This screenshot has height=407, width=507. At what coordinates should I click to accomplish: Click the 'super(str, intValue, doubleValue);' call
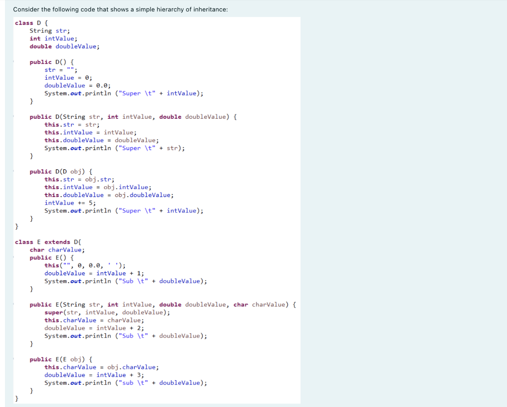click(107, 312)
